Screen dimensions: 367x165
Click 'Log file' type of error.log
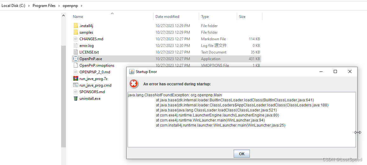[x=214, y=46]
